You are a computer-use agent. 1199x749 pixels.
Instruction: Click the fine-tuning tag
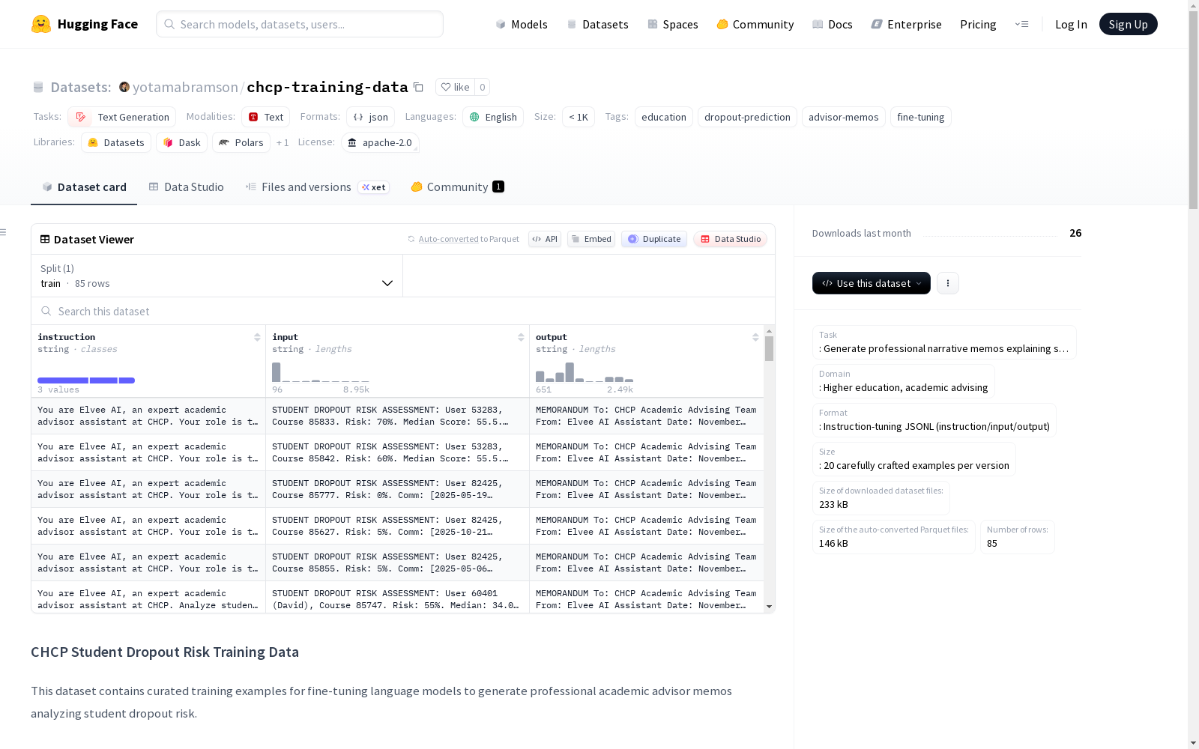[921, 117]
